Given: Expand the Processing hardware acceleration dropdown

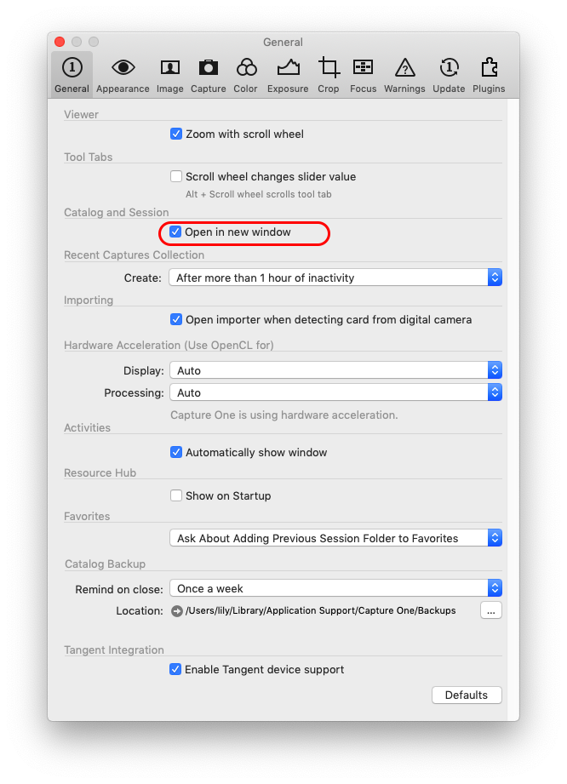Looking at the screenshot, I should point(335,392).
